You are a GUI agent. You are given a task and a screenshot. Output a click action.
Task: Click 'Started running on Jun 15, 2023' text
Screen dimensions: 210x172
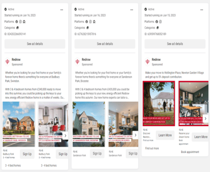point(160,15)
